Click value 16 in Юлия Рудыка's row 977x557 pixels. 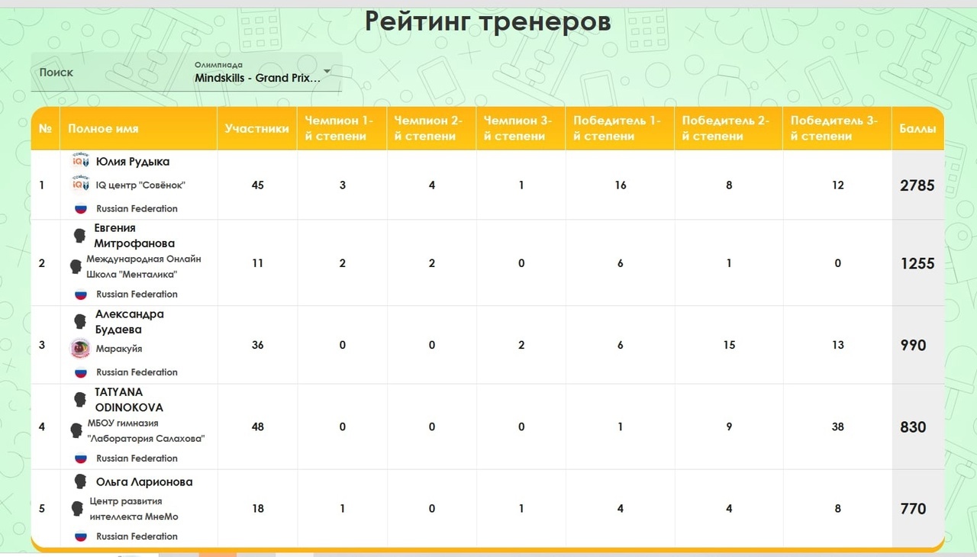tap(620, 185)
